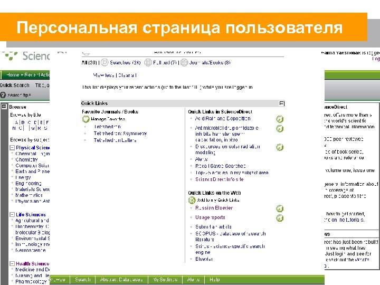This screenshot has height=285, width=380.
Task: Show All (39) recent actions
Action: tap(89, 62)
